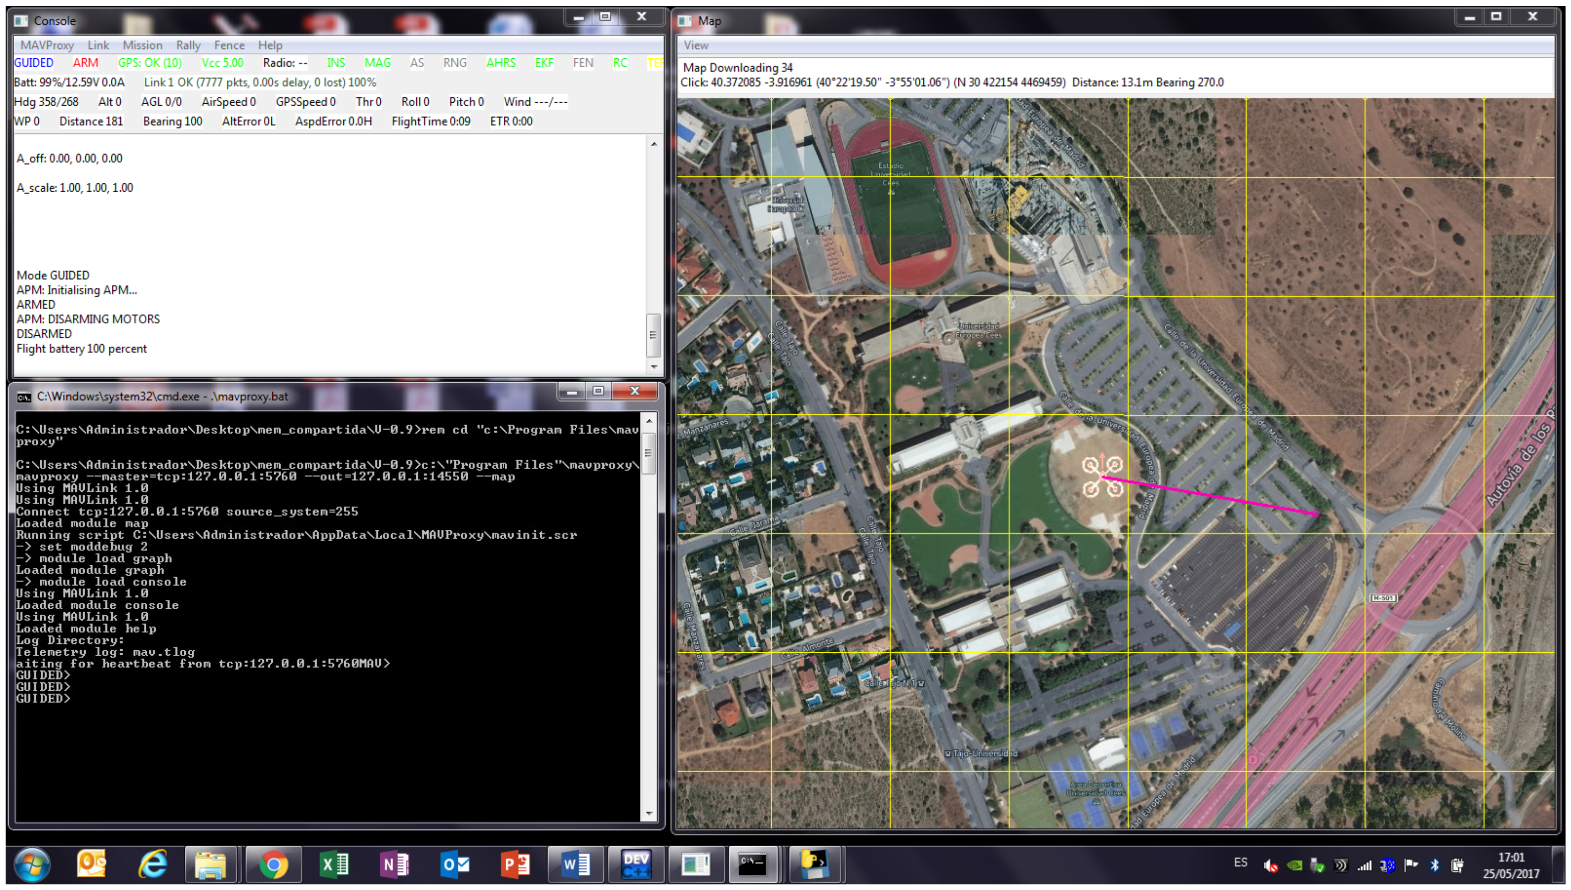
Task: Click cmd window scrollbar up arrow
Action: [x=649, y=420]
